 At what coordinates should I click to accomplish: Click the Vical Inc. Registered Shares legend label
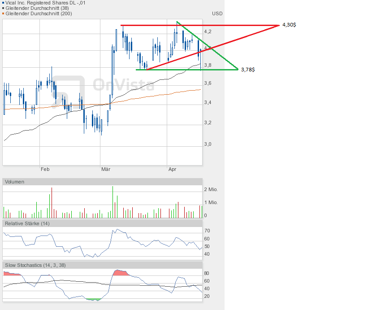(x=45, y=3)
